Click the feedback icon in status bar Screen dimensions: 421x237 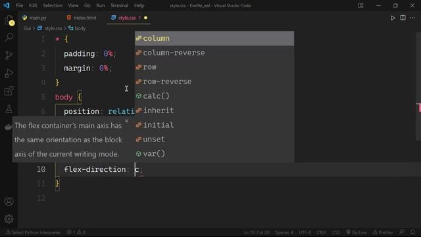pyautogui.click(x=402, y=232)
